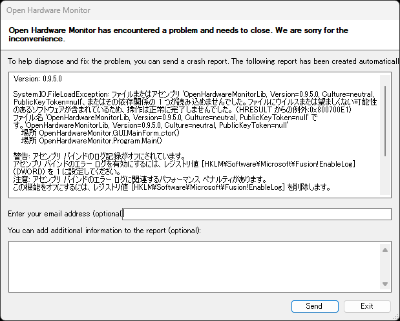Click the resize grip at the bottom-right corner
Image resolution: width=400 pixels, height=321 pixels.
click(x=396, y=317)
